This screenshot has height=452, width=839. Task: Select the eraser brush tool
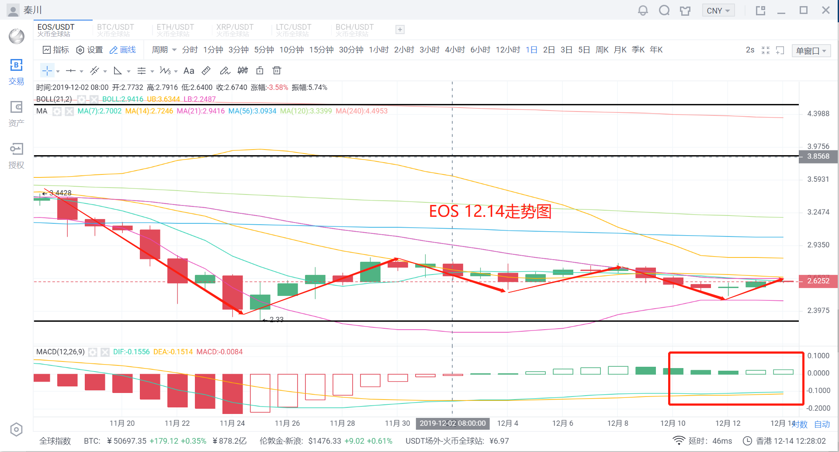click(225, 71)
